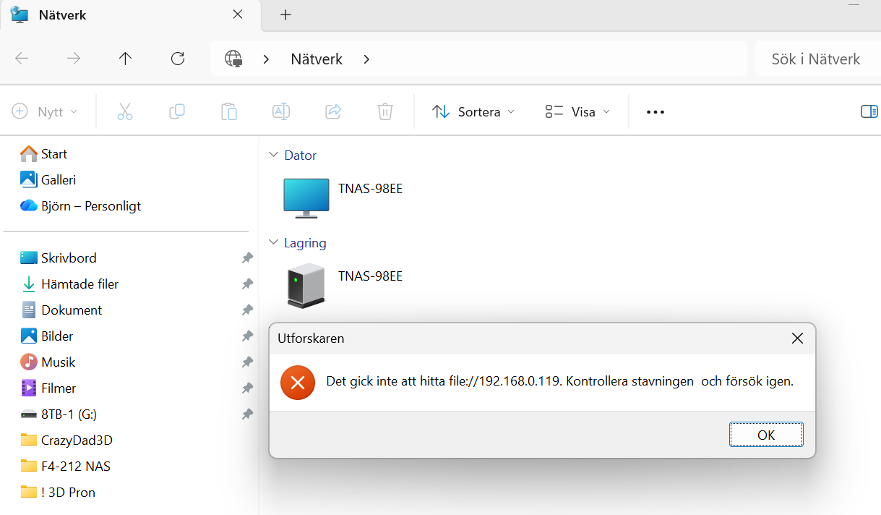Open the 8TB-1 (G:) drive

pyautogui.click(x=58, y=414)
